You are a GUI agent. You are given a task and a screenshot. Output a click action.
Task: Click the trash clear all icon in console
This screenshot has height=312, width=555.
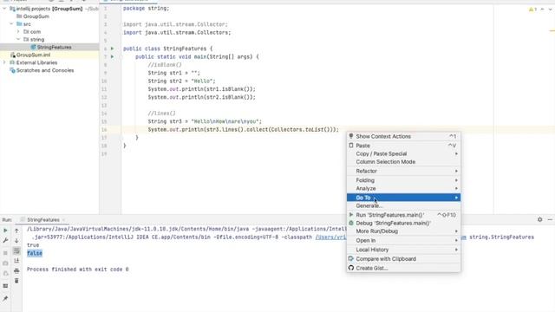16,281
